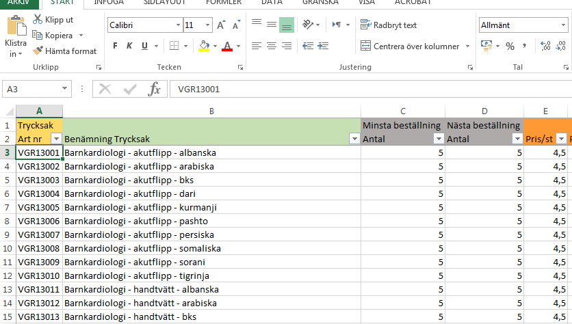Viewport: 572px width, 324px height.
Task: Open the Calibri font name dropdown
Action: tap(176, 25)
